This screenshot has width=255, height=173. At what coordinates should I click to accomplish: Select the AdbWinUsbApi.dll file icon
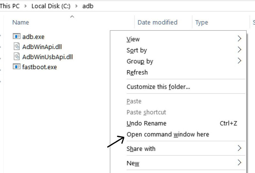tap(17, 57)
